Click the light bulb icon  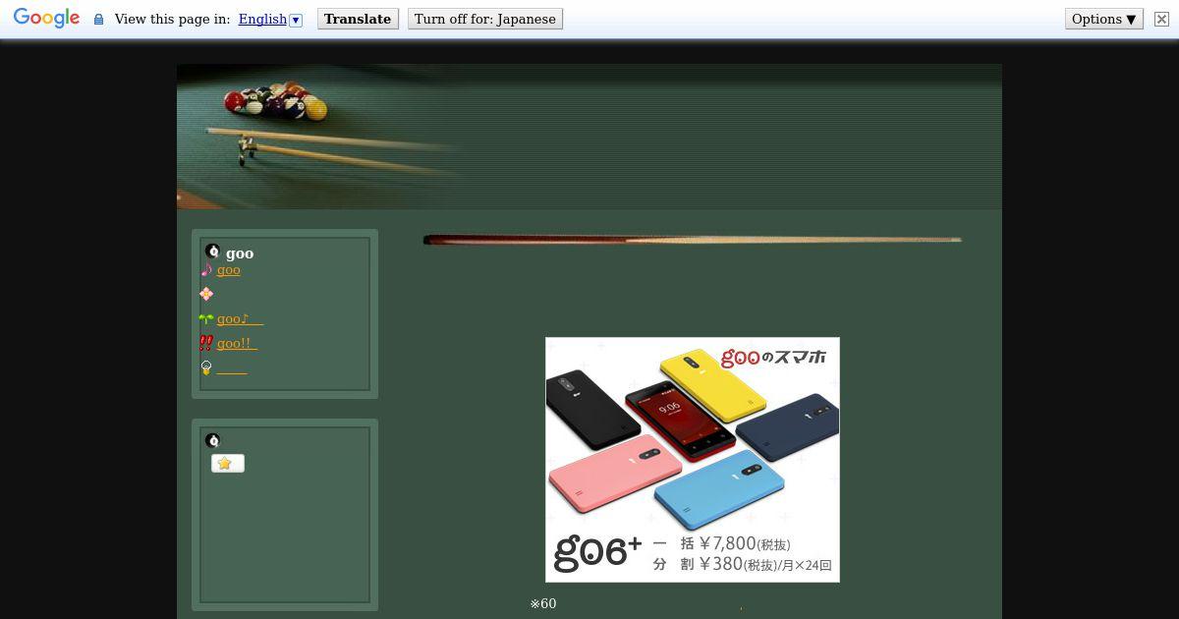[206, 368]
